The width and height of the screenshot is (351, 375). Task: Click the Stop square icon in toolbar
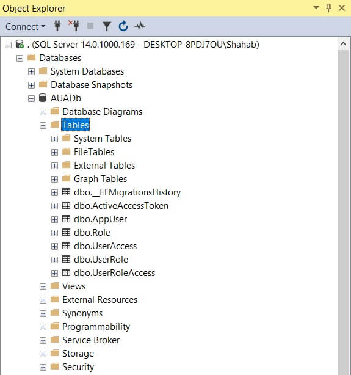click(90, 26)
